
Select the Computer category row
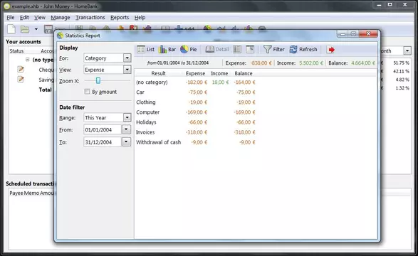click(x=196, y=112)
